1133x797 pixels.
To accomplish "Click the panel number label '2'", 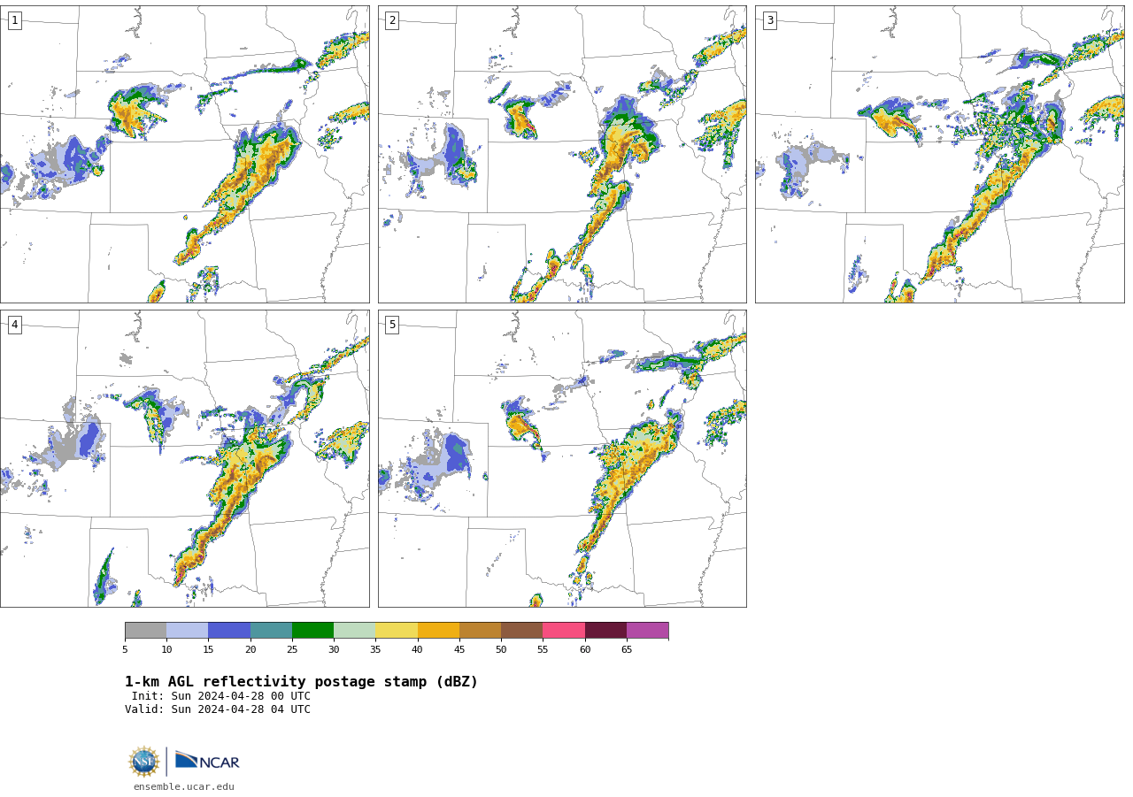I will tap(392, 20).
